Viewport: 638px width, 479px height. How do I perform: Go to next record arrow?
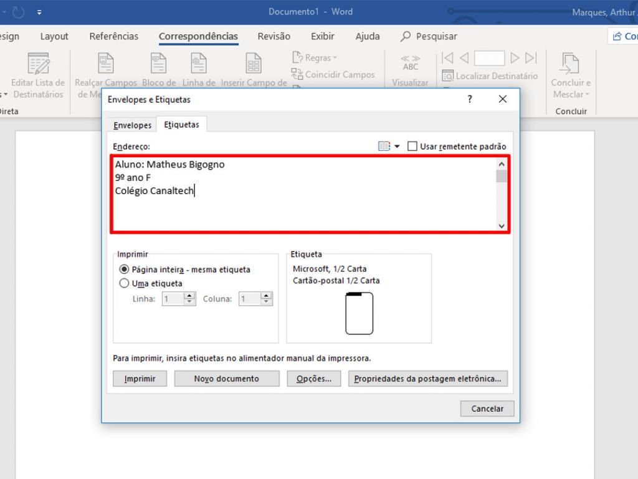515,58
